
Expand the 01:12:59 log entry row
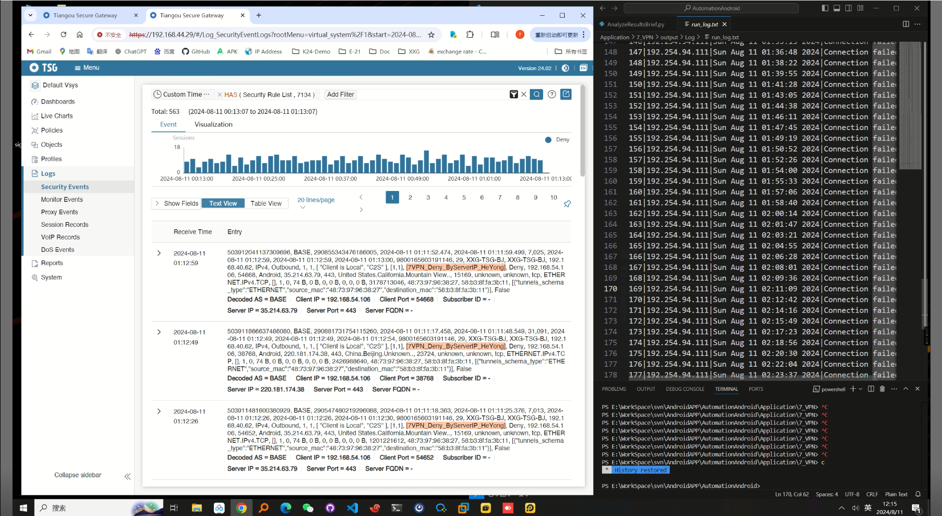pyautogui.click(x=159, y=253)
